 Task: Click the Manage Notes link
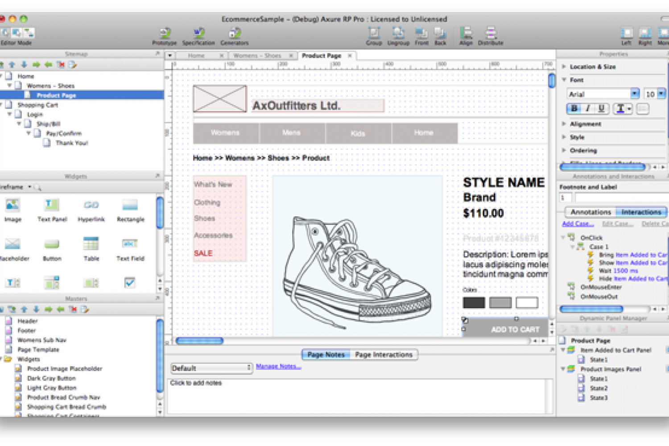tap(278, 367)
